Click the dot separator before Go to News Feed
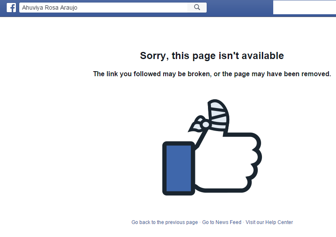336x237 pixels. (200, 222)
